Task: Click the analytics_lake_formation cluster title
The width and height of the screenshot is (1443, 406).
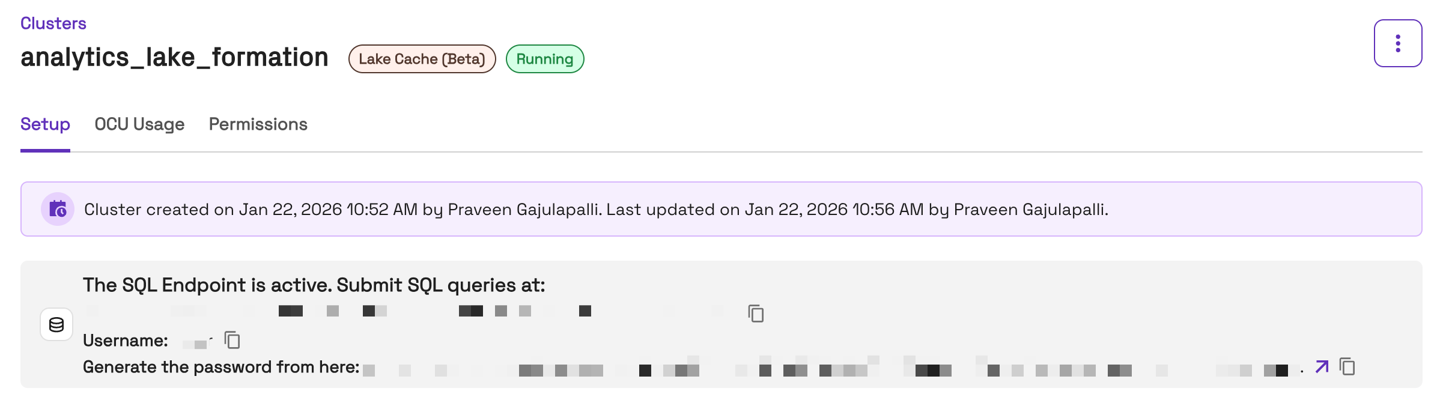Action: 174,58
